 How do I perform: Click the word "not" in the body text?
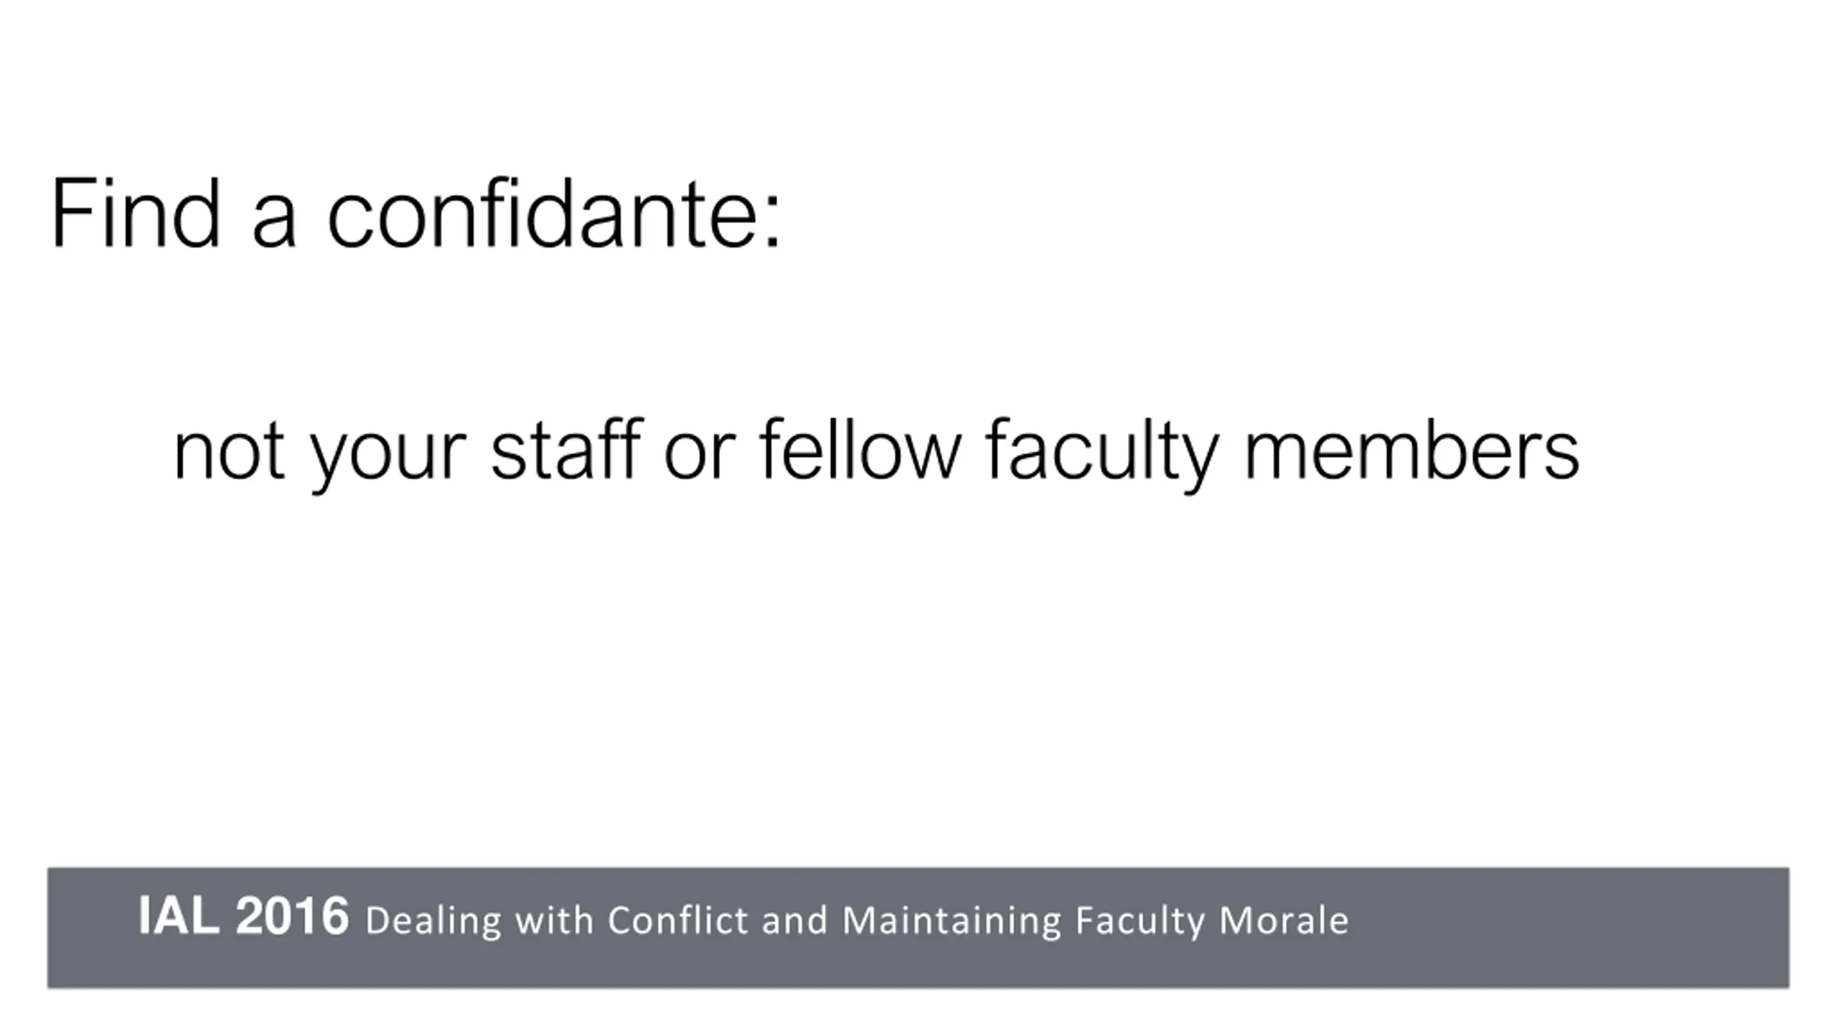[228, 452]
